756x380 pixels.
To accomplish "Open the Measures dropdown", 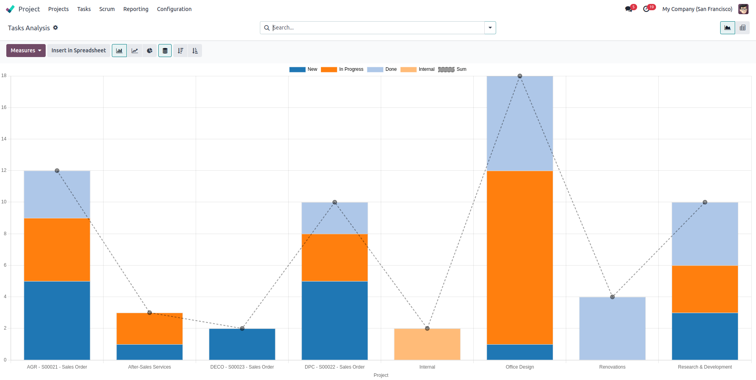I will click(x=26, y=50).
